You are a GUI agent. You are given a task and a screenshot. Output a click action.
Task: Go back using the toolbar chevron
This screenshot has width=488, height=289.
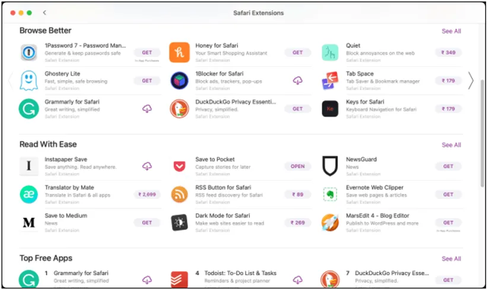[45, 12]
